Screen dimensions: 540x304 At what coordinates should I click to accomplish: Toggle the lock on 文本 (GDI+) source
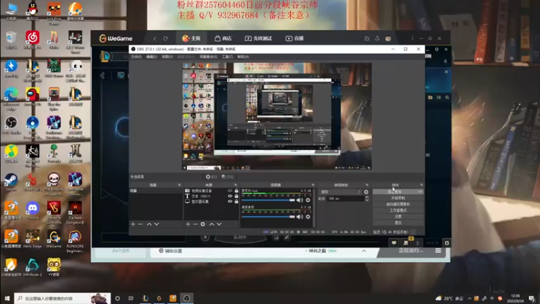tap(236, 196)
